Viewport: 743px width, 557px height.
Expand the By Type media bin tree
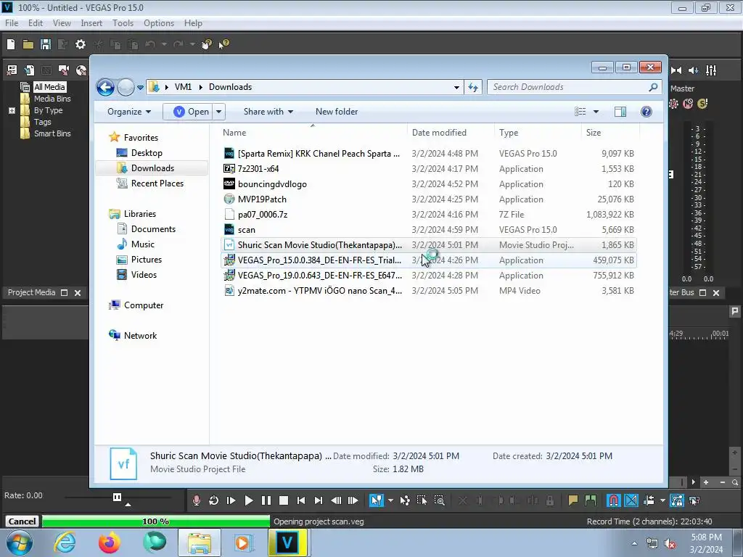pyautogui.click(x=12, y=110)
